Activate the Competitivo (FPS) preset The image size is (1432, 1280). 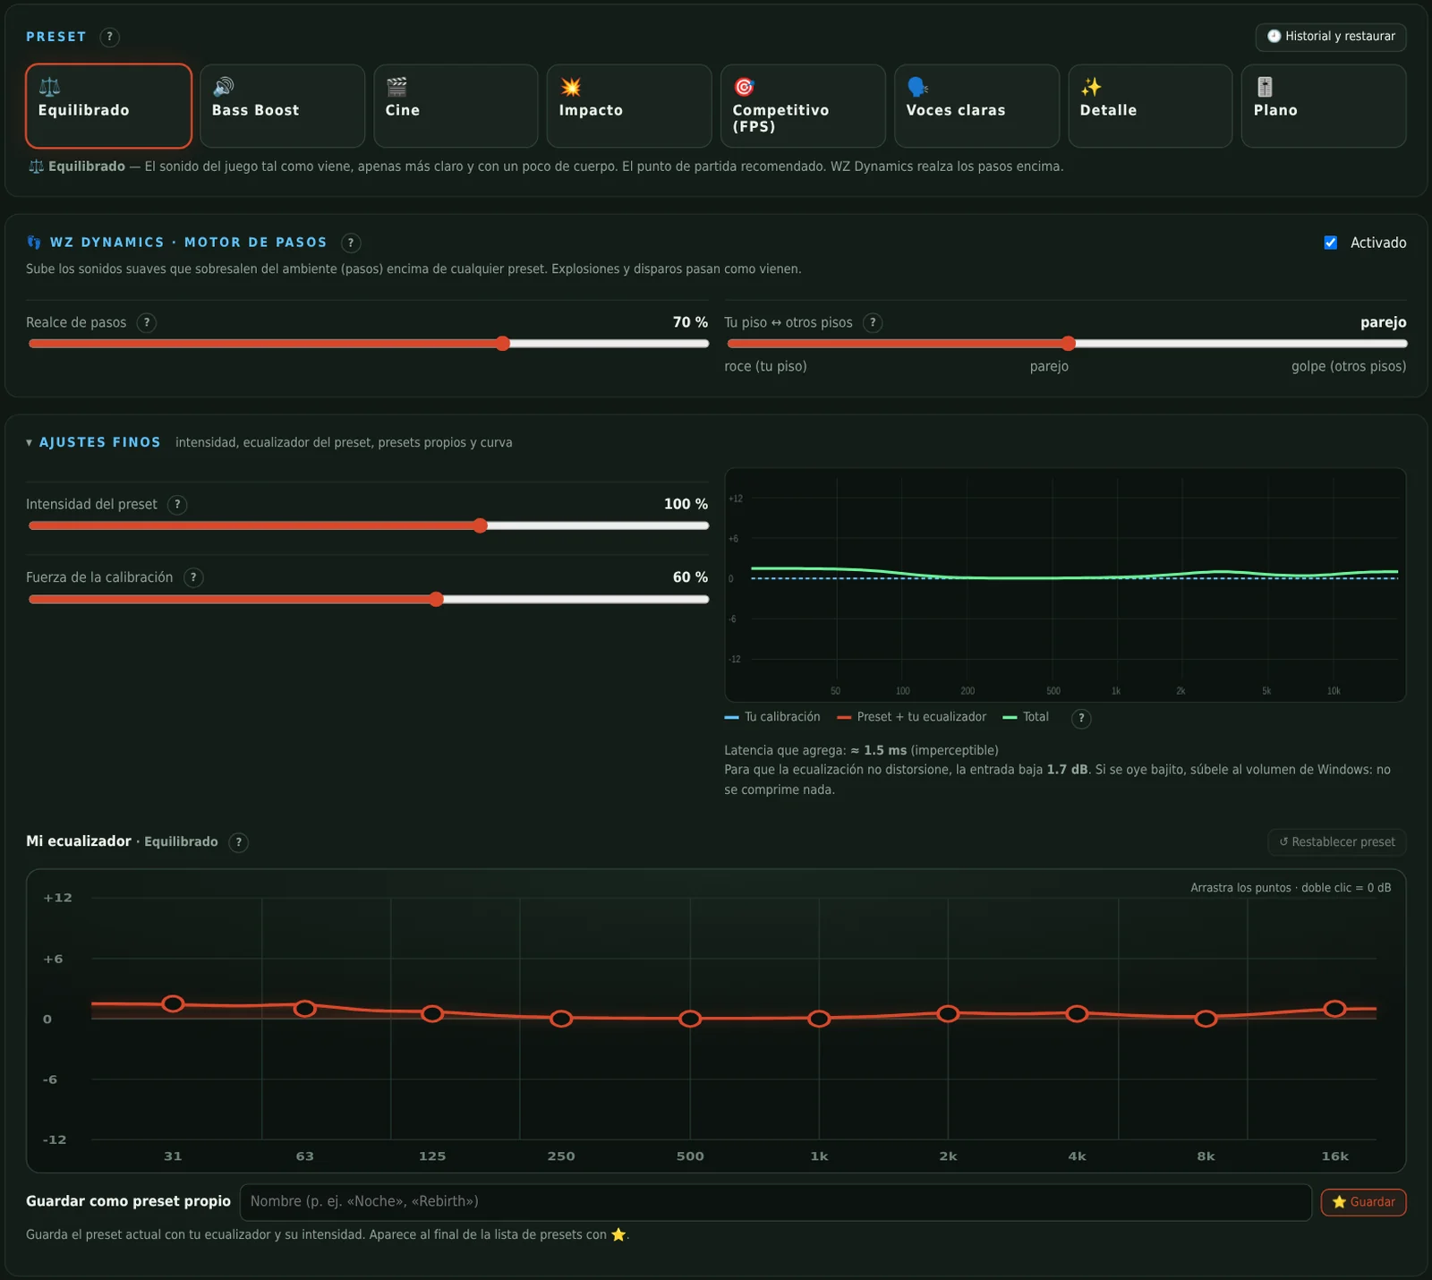(x=803, y=106)
